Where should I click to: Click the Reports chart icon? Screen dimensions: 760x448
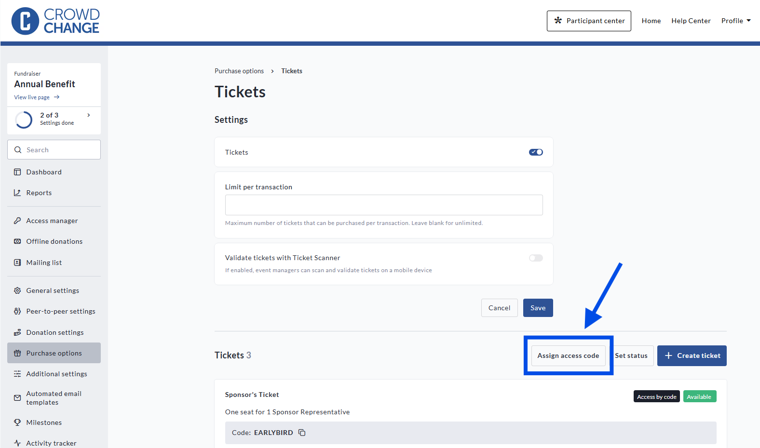[x=17, y=193]
